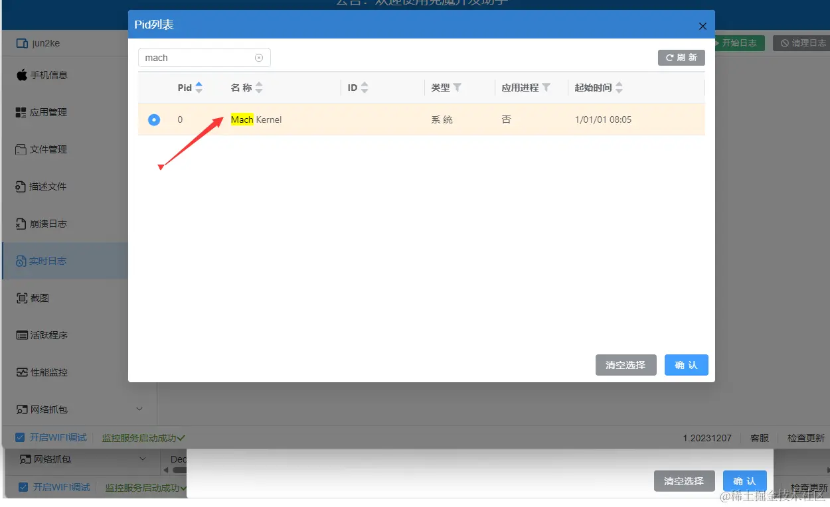Close the Pid列表 dialog with the X

(703, 27)
